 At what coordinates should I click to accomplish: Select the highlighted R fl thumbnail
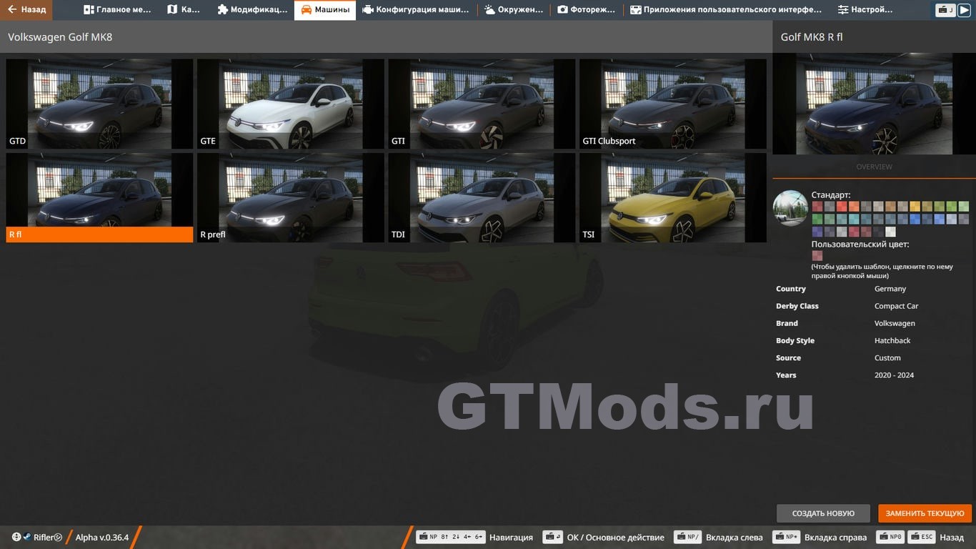pos(99,197)
